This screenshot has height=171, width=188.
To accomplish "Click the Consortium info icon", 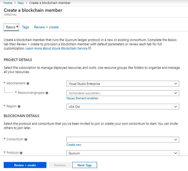I will pos(26,139).
